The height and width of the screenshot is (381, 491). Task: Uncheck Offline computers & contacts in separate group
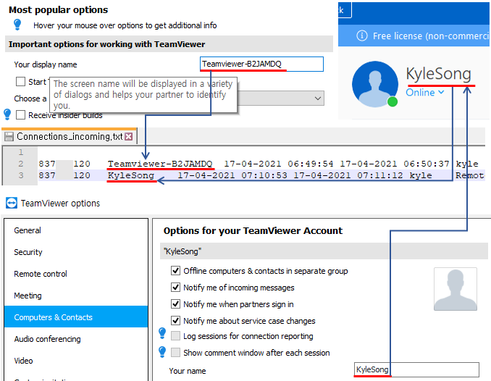(x=176, y=271)
